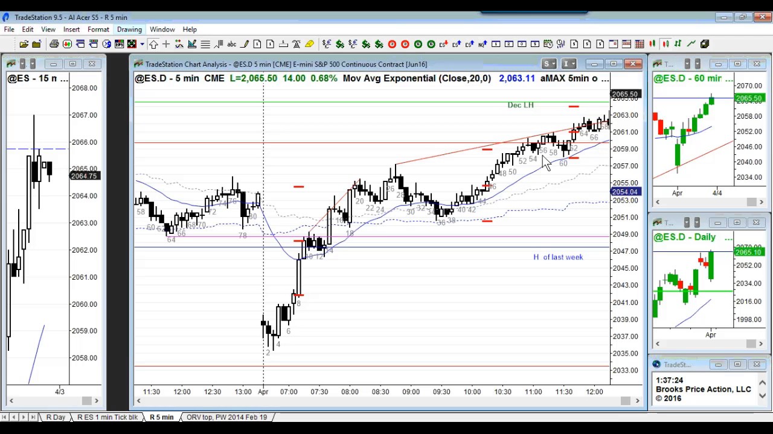
Task: Open the File menu
Action: pyautogui.click(x=9, y=29)
